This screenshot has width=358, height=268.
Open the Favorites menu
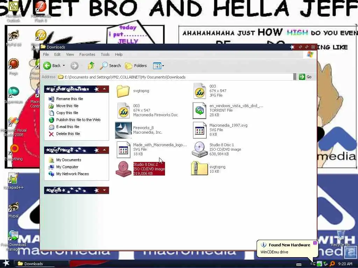(x=87, y=54)
